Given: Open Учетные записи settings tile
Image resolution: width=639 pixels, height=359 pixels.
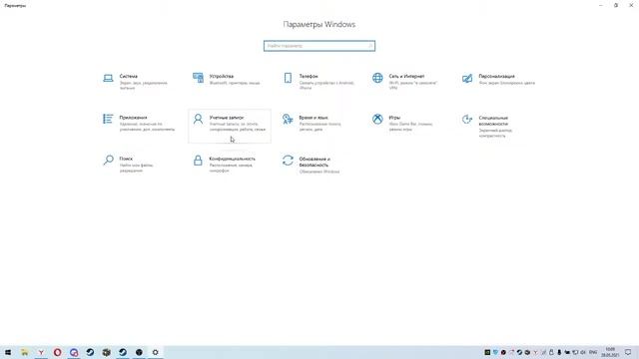Looking at the screenshot, I should pos(230,127).
